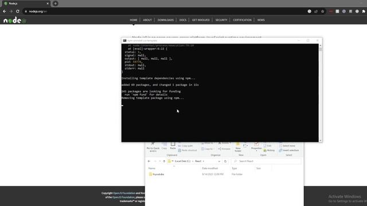Image resolution: width=367 pixels, height=206 pixels.
Task: Open the NEWS menu item
Action: pos(261,20)
